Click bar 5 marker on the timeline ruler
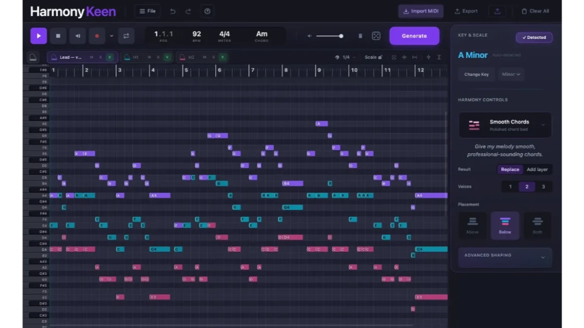Image resolution: width=584 pixels, height=328 pixels. (186, 70)
